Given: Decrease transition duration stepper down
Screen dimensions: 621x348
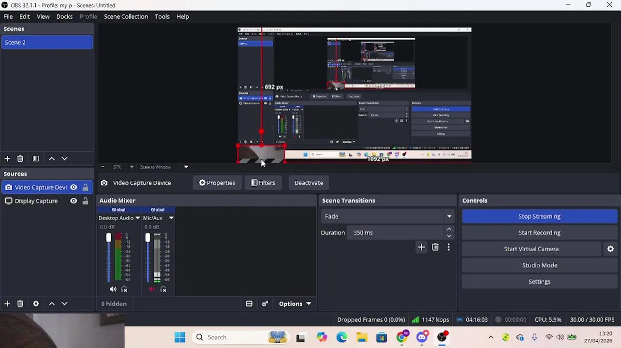Looking at the screenshot, I should pyautogui.click(x=449, y=236).
